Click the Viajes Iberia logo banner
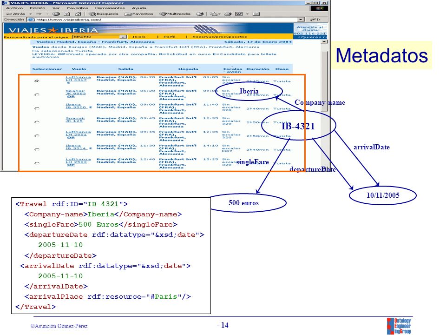The image size is (446, 335). (53, 30)
